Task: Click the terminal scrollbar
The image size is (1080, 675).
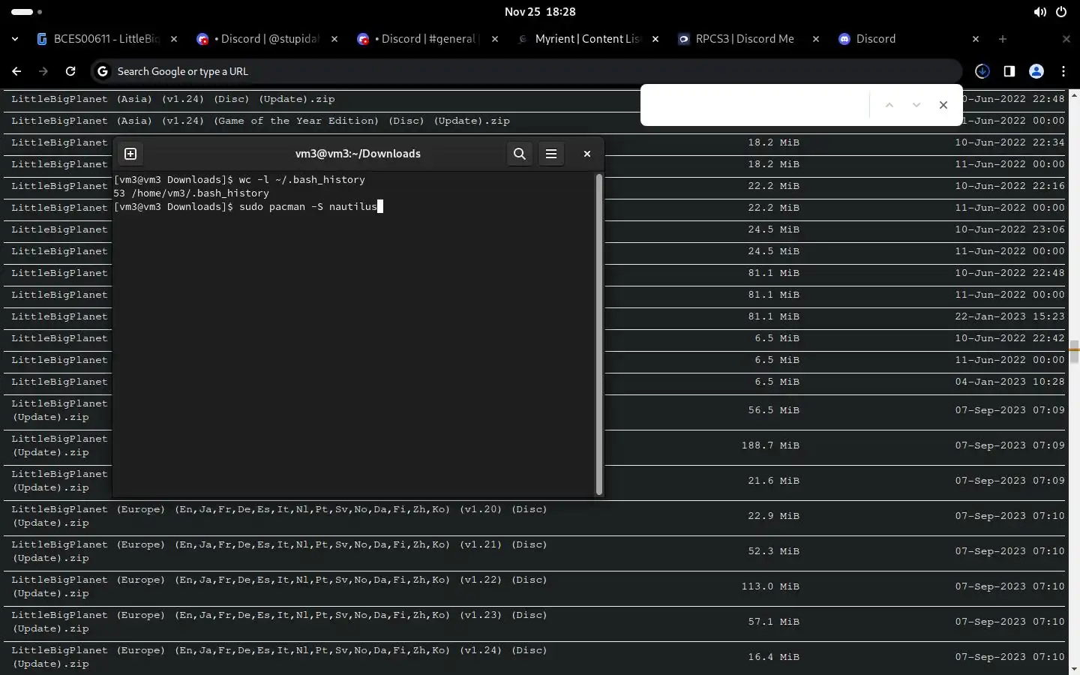Action: click(599, 334)
